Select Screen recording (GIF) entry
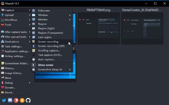169x105 pixels. click(52, 46)
